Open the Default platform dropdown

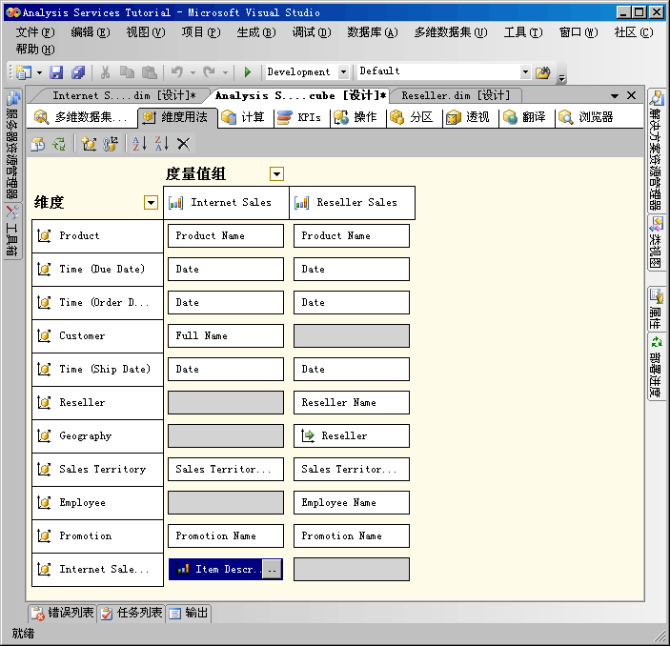click(x=524, y=72)
